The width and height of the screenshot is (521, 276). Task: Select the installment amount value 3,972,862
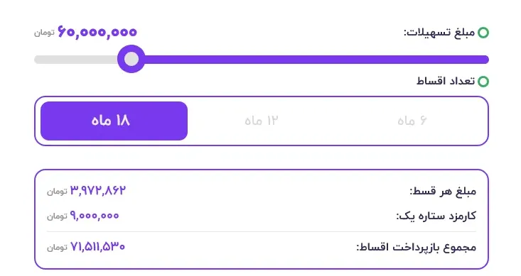[98, 190]
